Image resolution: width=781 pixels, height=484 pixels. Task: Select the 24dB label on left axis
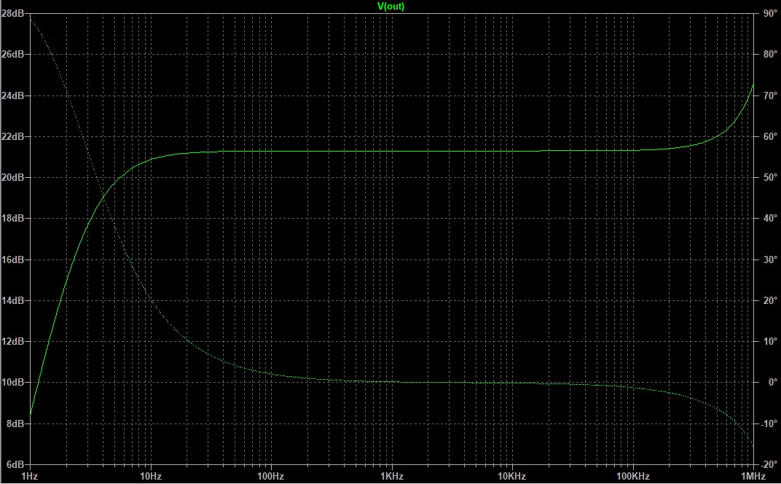tap(14, 95)
